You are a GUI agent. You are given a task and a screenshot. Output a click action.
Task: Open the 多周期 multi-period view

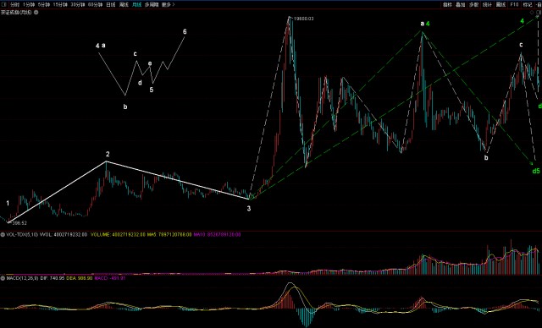pyautogui.click(x=152, y=4)
